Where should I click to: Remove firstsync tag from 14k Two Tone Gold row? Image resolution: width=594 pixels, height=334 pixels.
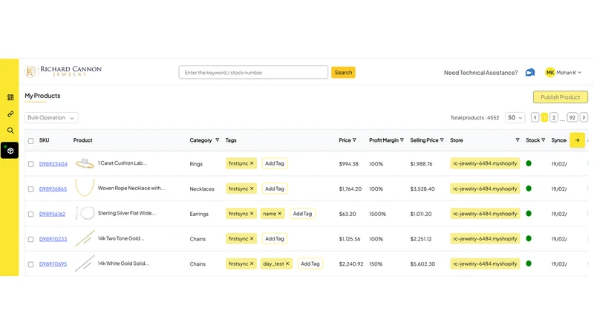coord(252,238)
